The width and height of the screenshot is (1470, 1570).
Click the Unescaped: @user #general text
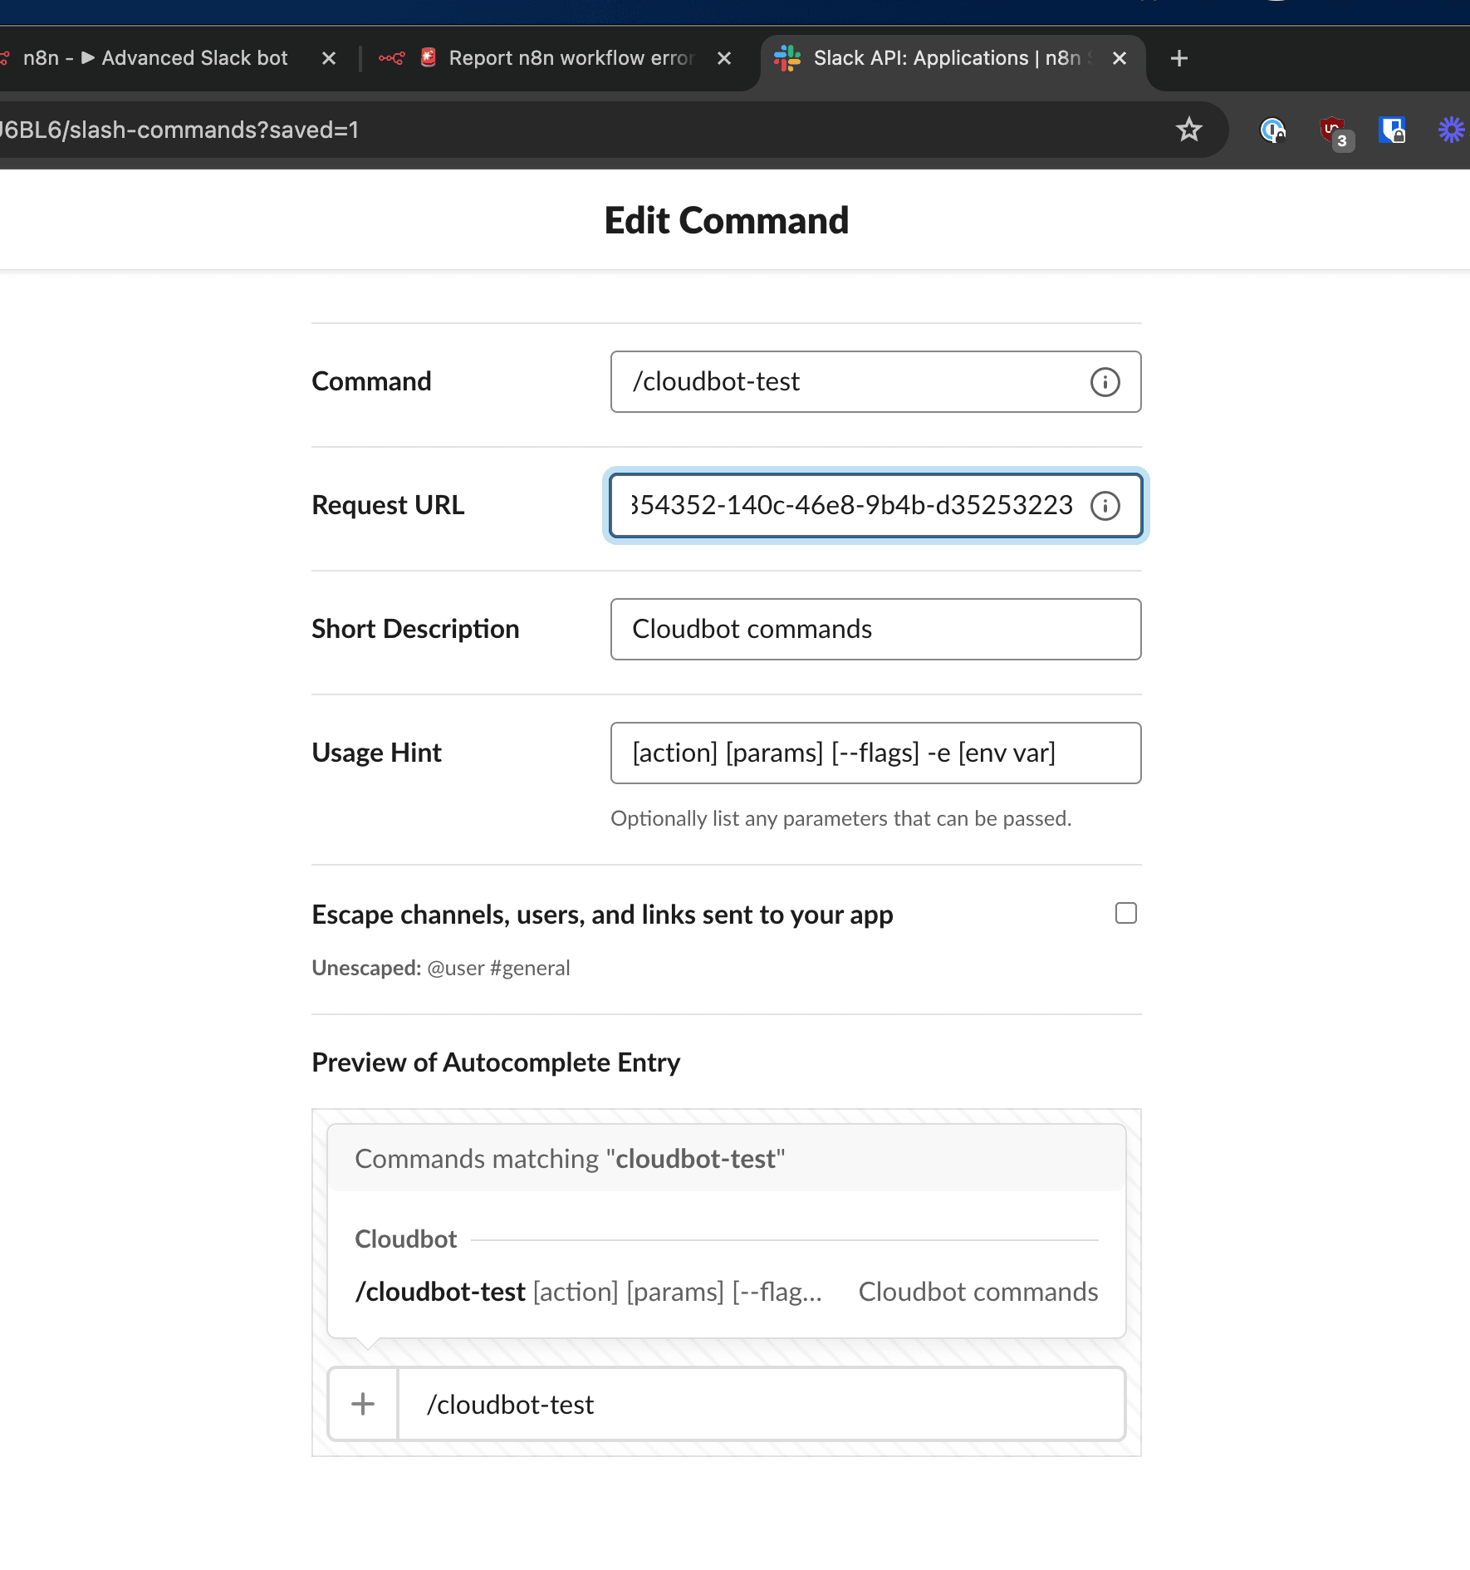[x=441, y=968]
